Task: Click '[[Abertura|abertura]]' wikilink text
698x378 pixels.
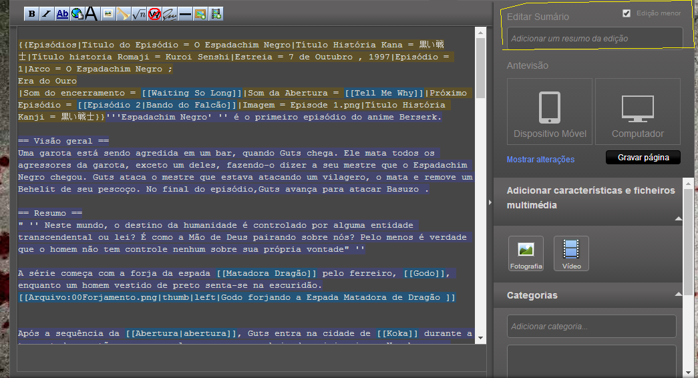Action: click(181, 333)
